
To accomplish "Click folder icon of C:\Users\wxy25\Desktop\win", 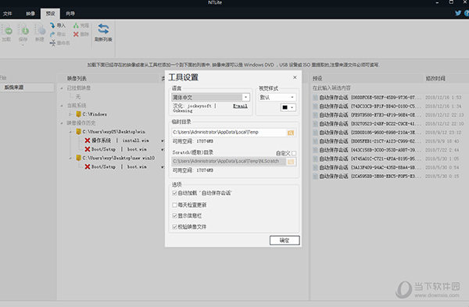I will pyautogui.click(x=79, y=131).
